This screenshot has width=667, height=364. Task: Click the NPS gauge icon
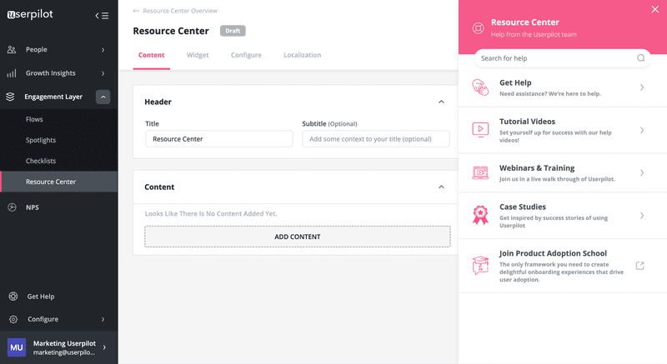[12, 207]
